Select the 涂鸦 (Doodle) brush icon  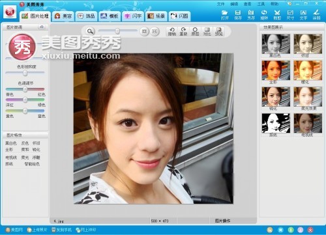(x=317, y=15)
